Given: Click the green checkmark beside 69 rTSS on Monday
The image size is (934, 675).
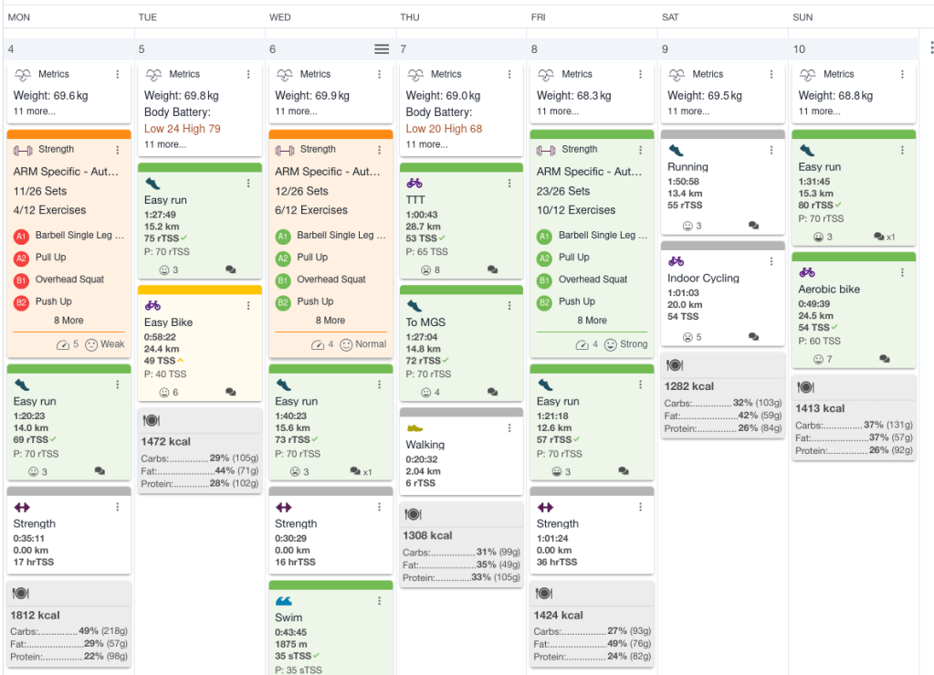Looking at the screenshot, I should pyautogui.click(x=52, y=439).
